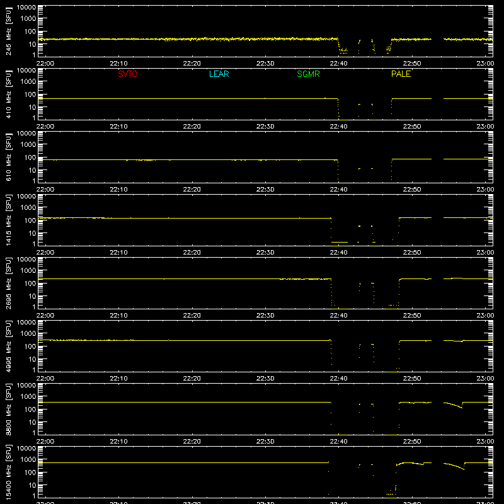Click 22:00 tick label under 8800 MHz plot
This screenshot has width=504, height=504.
(x=45, y=442)
